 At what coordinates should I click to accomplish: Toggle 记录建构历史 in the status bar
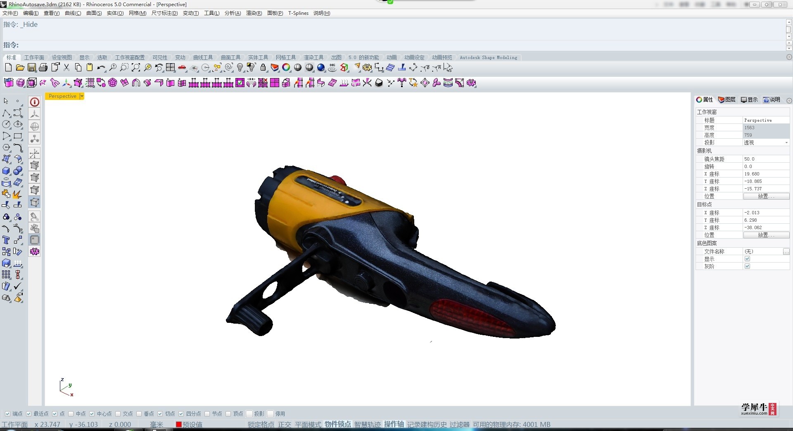point(427,424)
